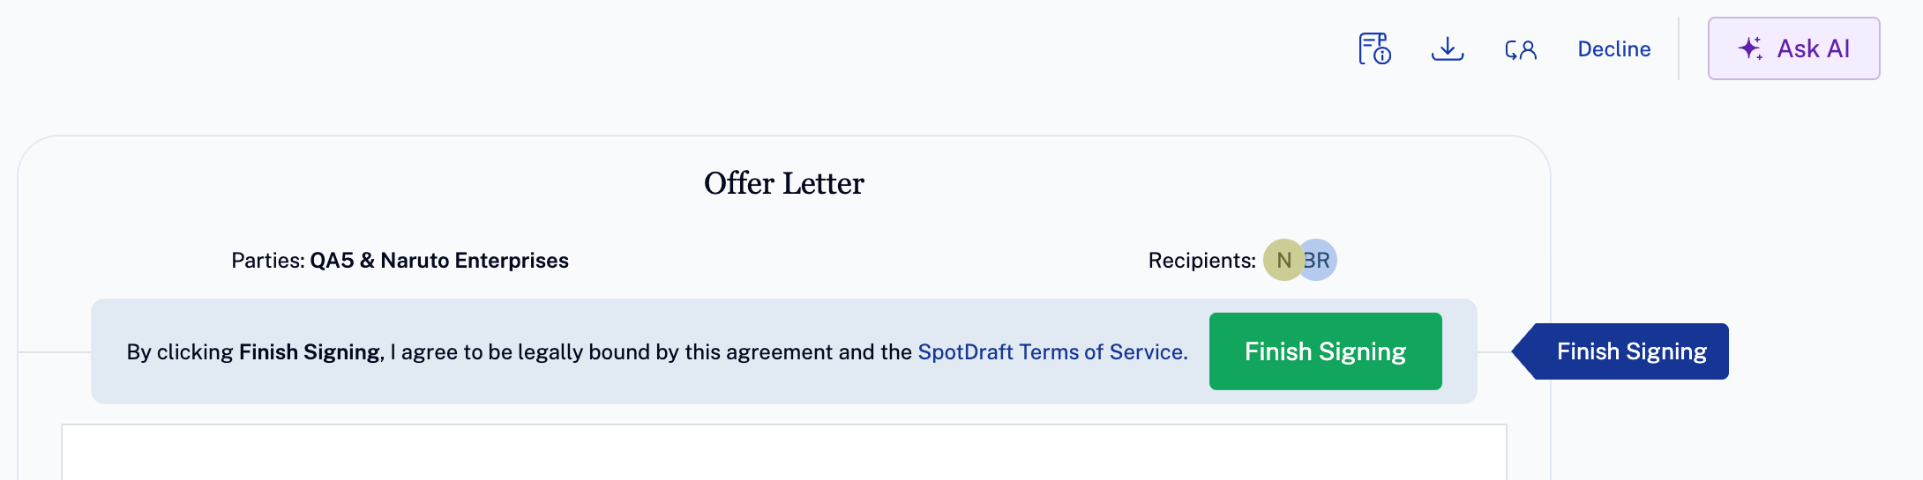Open the Ask AI assistant
The width and height of the screenshot is (1923, 480).
click(x=1793, y=48)
